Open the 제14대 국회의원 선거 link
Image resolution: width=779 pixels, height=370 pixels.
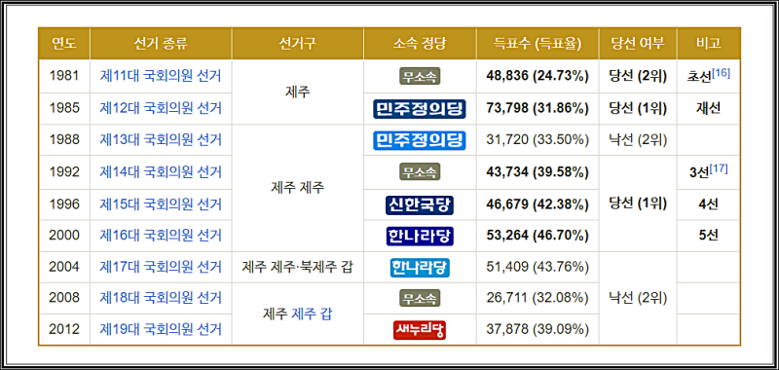(161, 171)
